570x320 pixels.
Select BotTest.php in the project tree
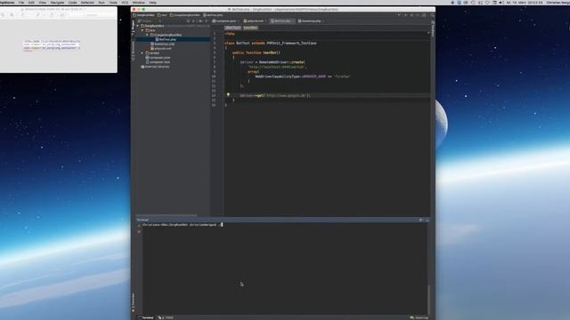pos(167,39)
